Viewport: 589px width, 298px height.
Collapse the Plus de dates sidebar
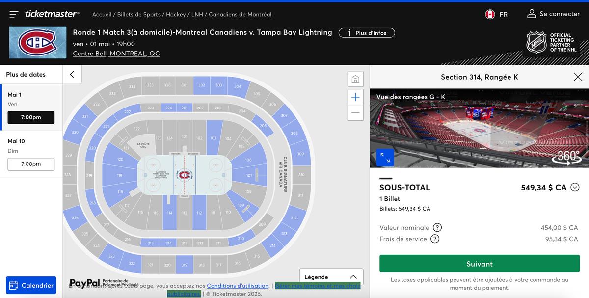(x=72, y=75)
